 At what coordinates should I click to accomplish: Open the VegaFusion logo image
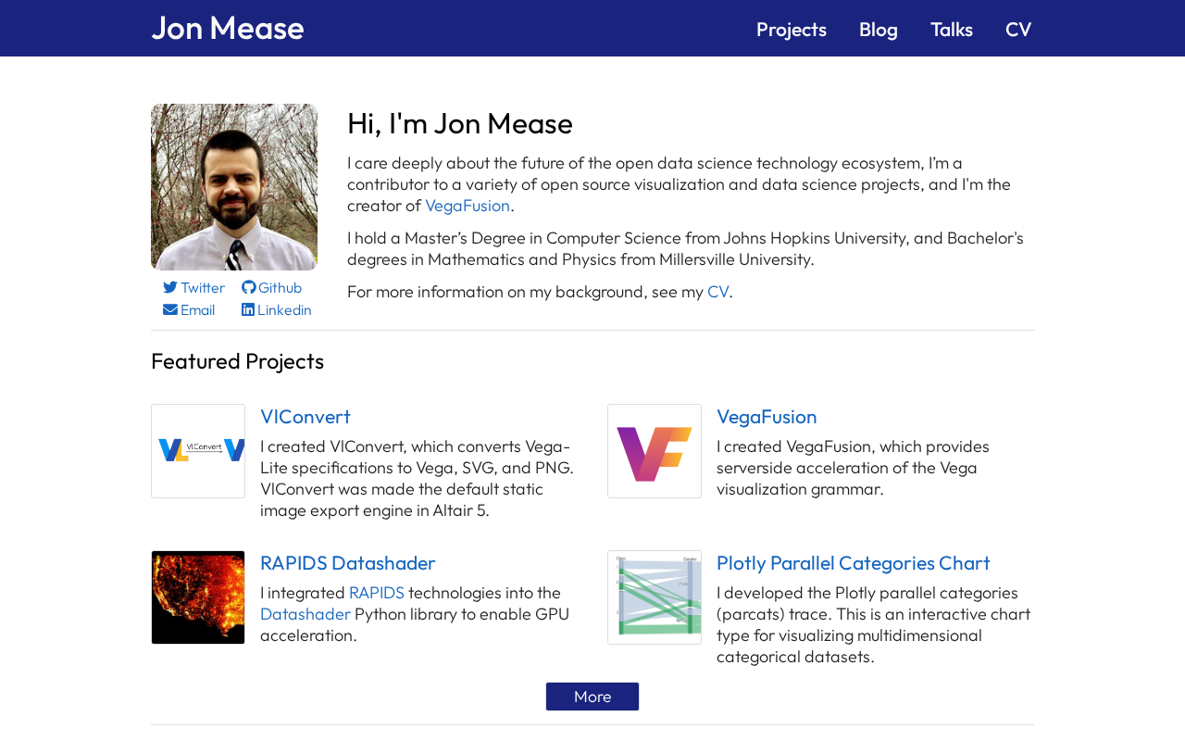pyautogui.click(x=655, y=451)
